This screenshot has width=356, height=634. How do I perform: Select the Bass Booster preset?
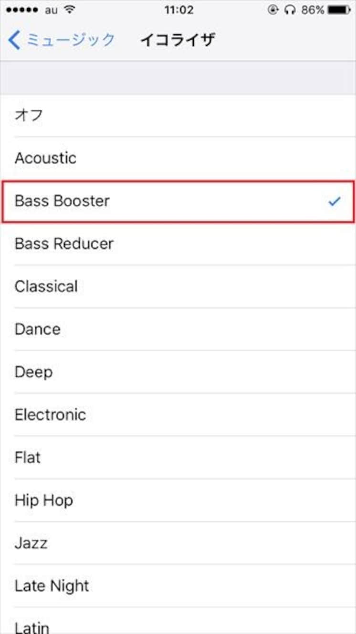click(x=178, y=201)
